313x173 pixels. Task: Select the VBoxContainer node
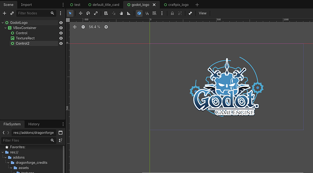(24, 28)
